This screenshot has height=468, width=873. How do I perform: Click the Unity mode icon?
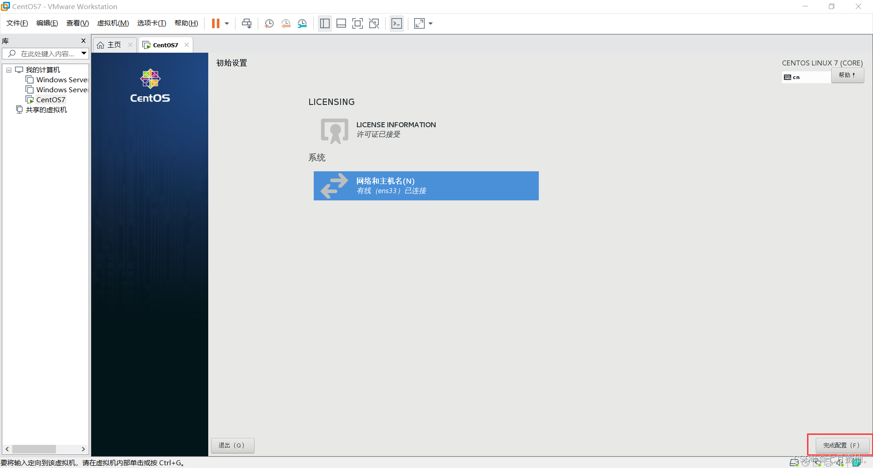coord(374,24)
